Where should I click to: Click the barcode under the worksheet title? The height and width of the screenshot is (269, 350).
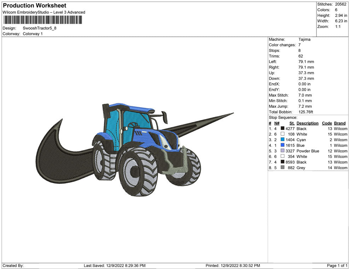coord(42,20)
